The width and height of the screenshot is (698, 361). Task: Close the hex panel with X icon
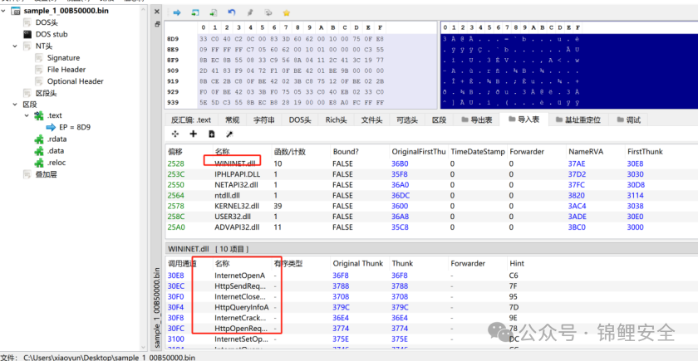157,12
